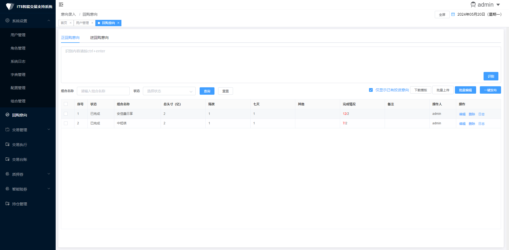Click the 批量上传 button

coord(443,90)
